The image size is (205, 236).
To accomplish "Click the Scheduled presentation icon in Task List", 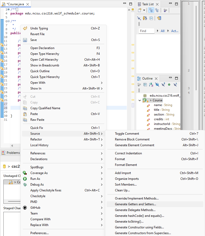I will tap(157, 11).
